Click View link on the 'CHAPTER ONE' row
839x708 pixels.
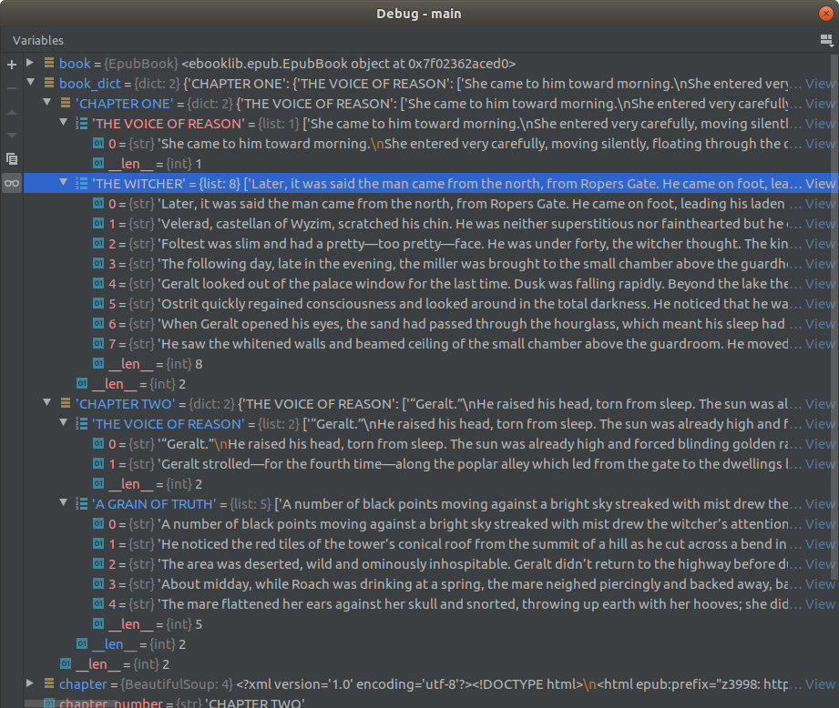click(x=820, y=104)
